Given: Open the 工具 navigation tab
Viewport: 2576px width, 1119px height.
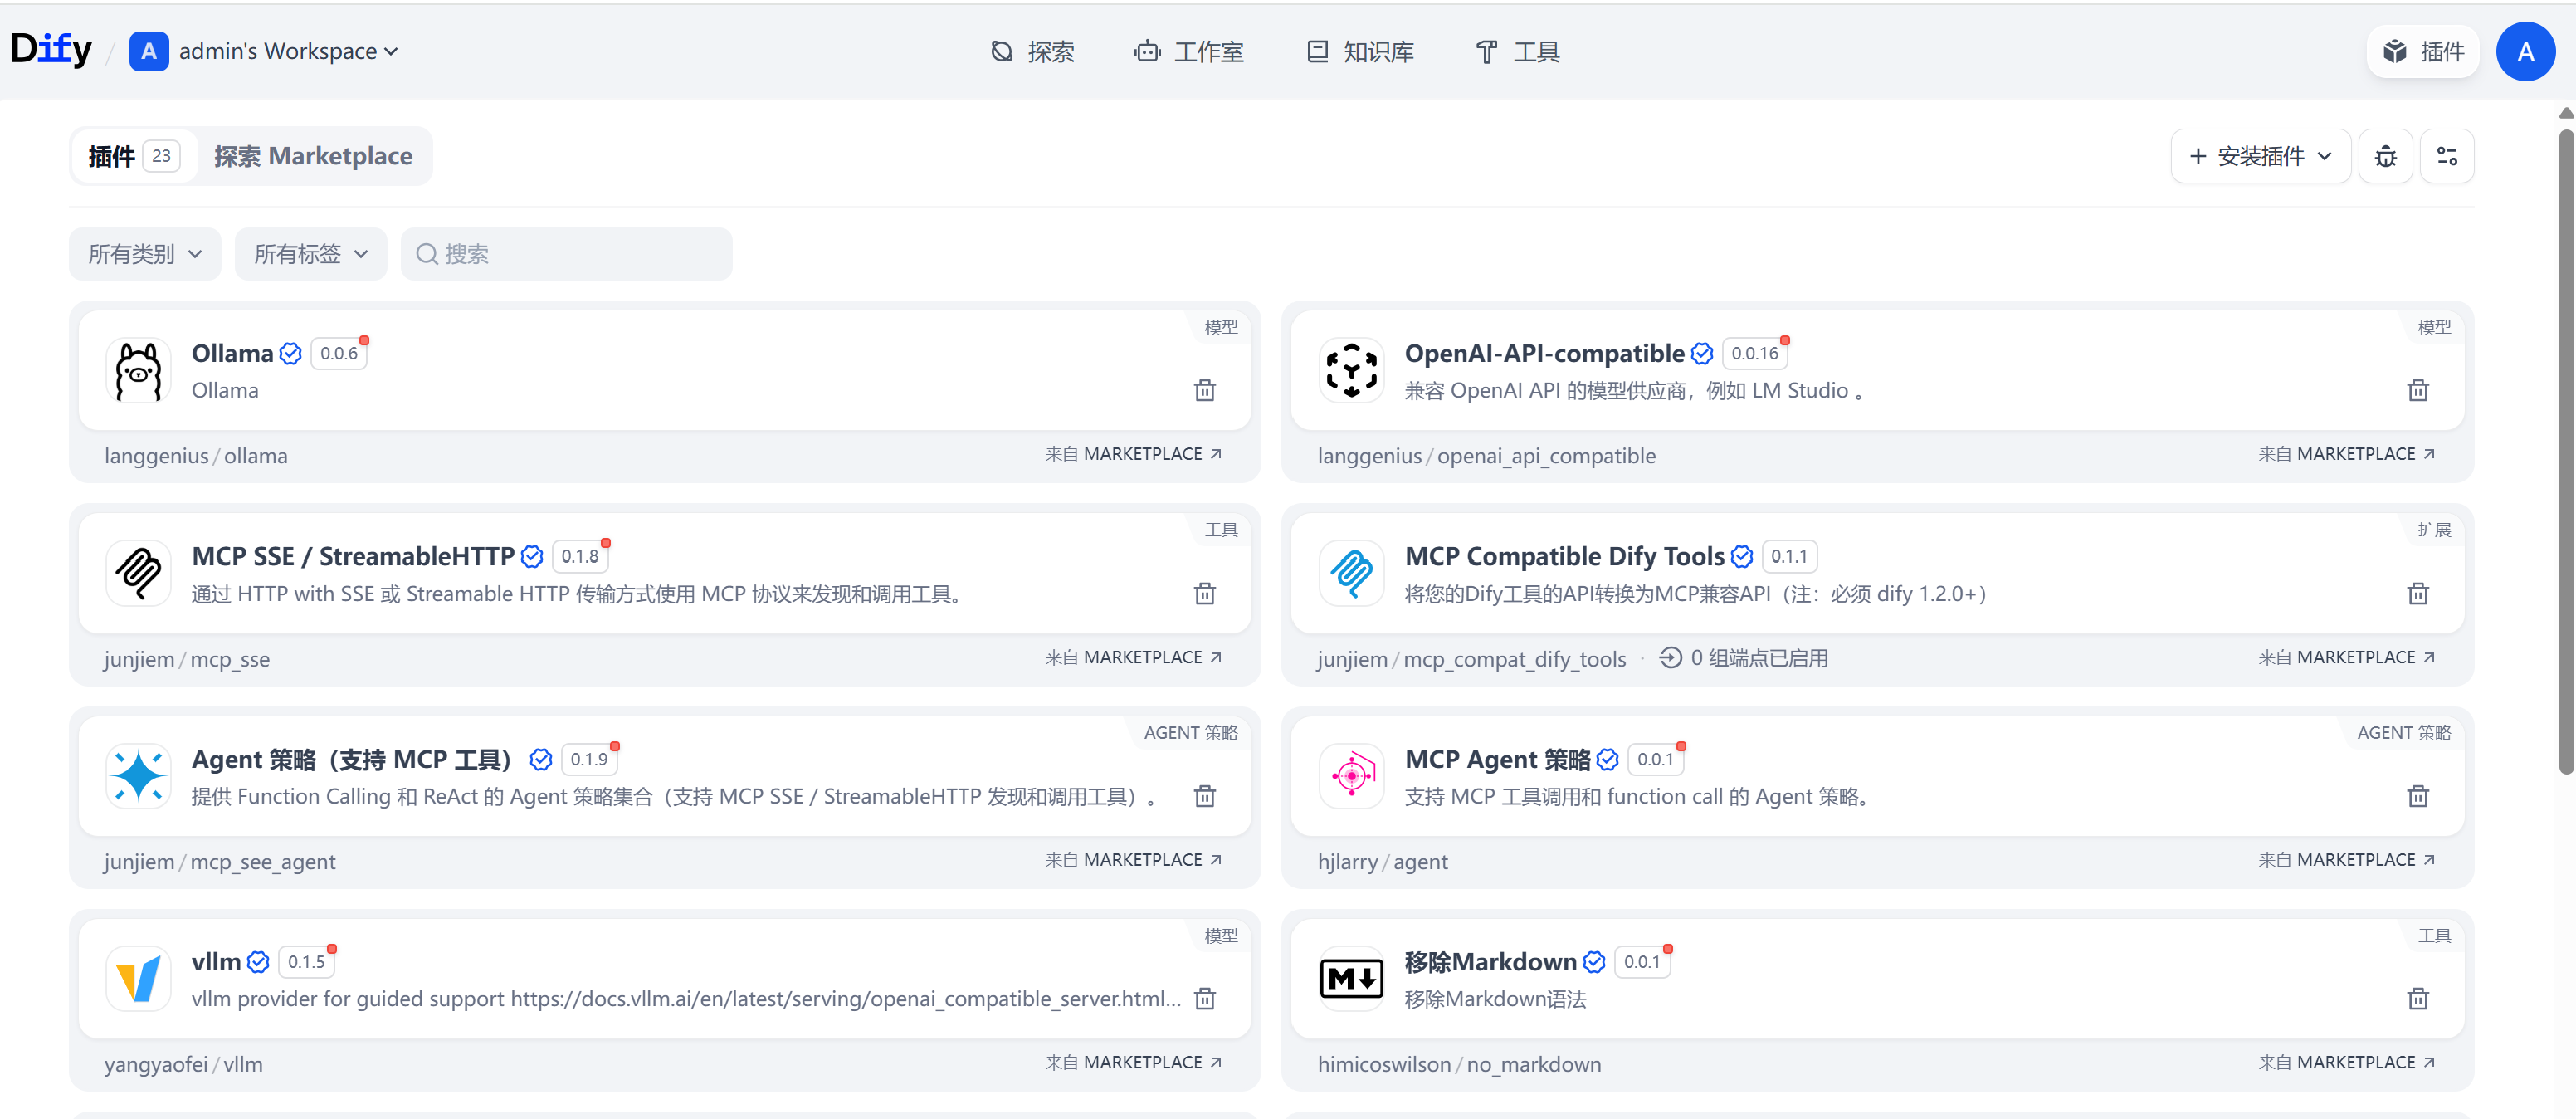Looking at the screenshot, I should (1517, 52).
